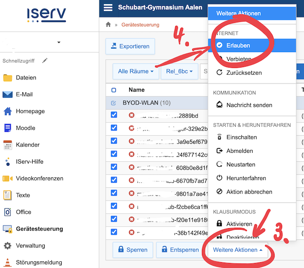This screenshot has width=304, height=268.
Task: Click the Aktivieren lock icon
Action: [x=219, y=223]
